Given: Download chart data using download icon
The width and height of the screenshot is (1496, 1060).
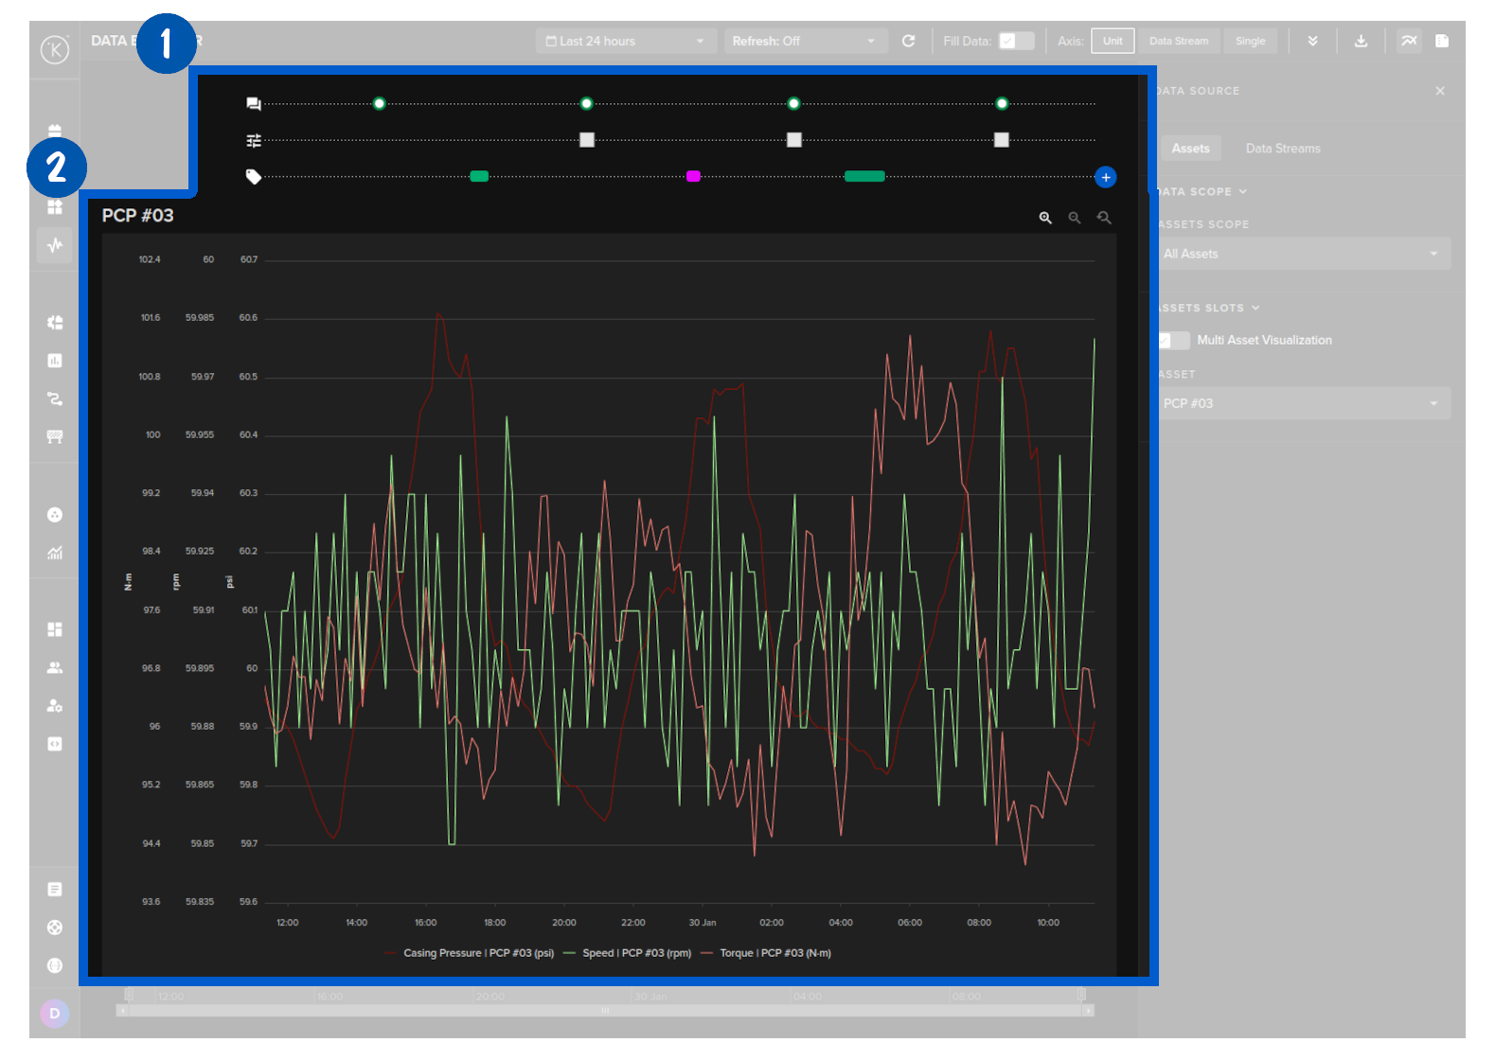Looking at the screenshot, I should (1361, 41).
